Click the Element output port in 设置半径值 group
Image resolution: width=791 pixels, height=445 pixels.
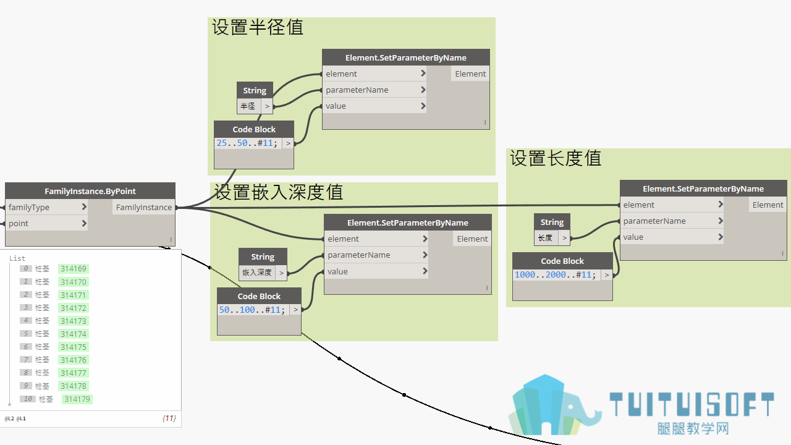click(x=470, y=74)
